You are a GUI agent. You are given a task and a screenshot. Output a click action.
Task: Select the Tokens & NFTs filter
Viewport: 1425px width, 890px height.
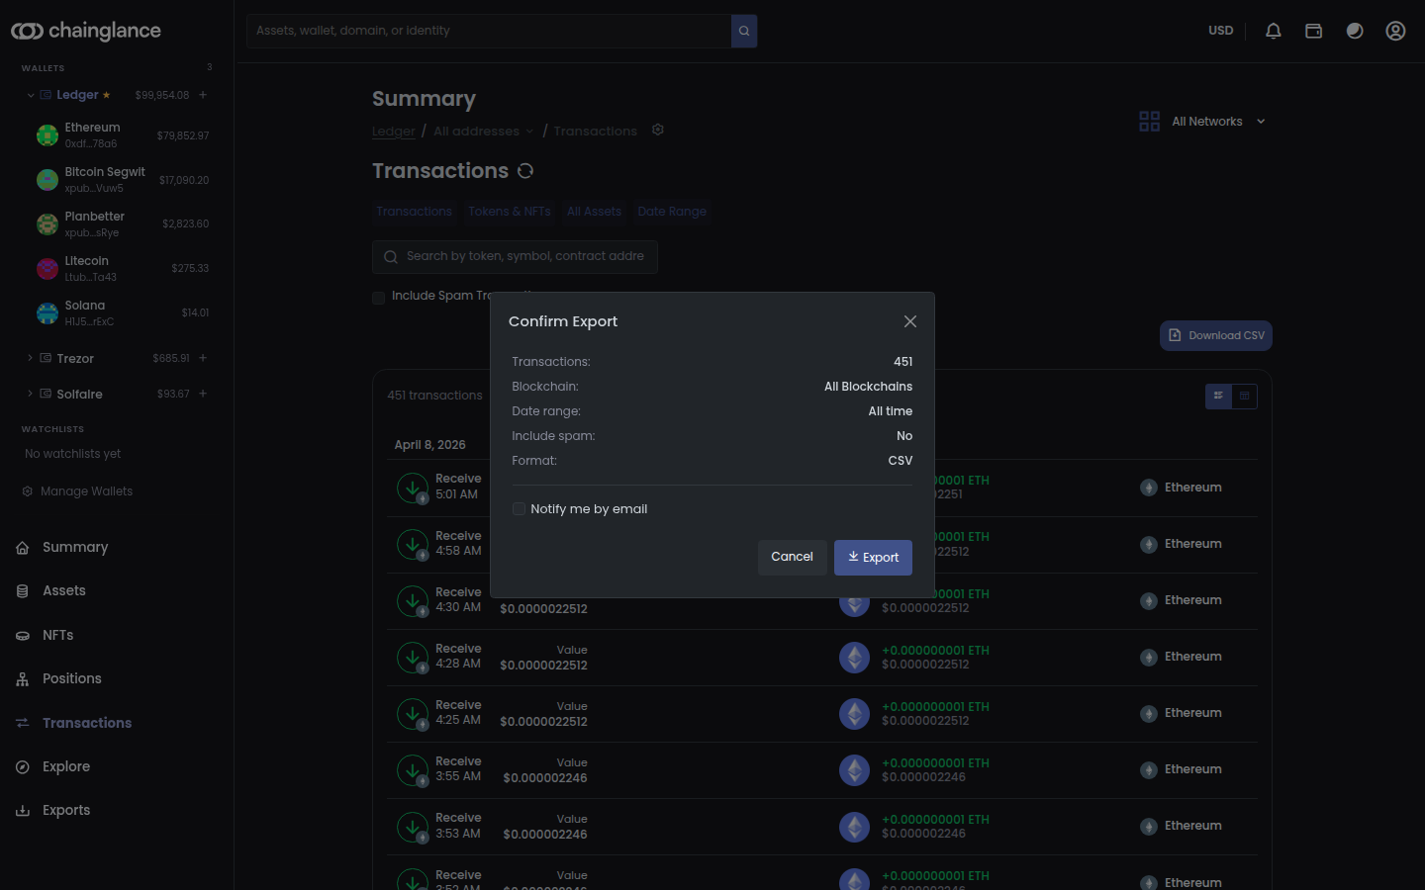(510, 212)
